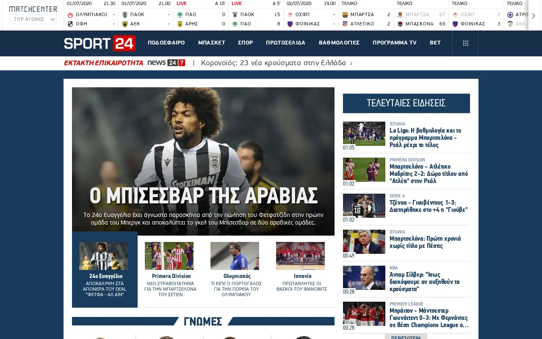Click the PRIMERA DIVISION category label

click(x=407, y=160)
